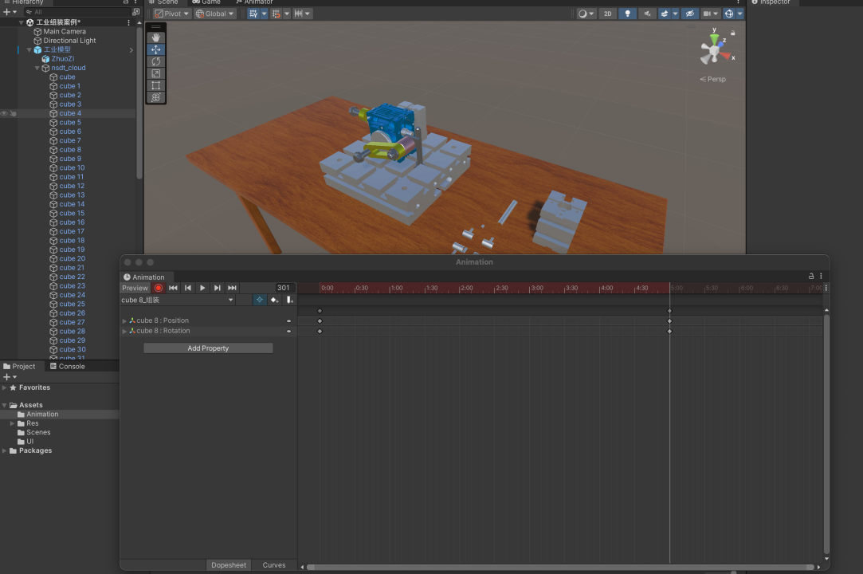Click the Hierarchy search field
Screen dimensions: 863x574
click(x=77, y=12)
